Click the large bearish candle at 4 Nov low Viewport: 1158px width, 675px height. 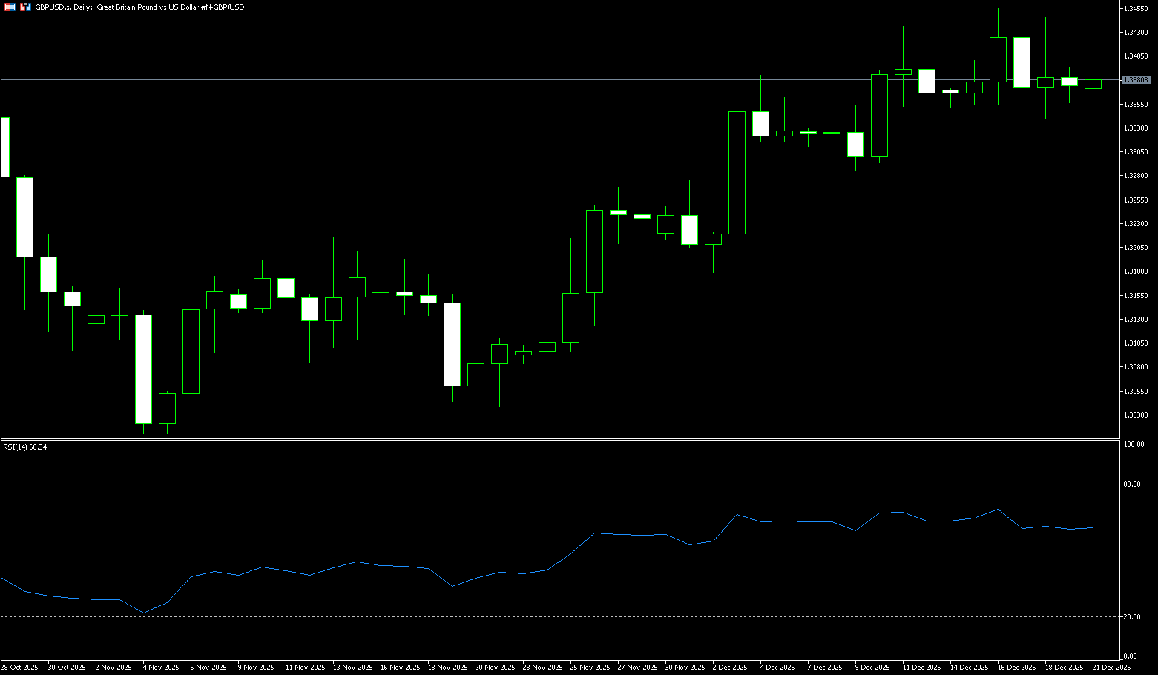click(x=143, y=369)
